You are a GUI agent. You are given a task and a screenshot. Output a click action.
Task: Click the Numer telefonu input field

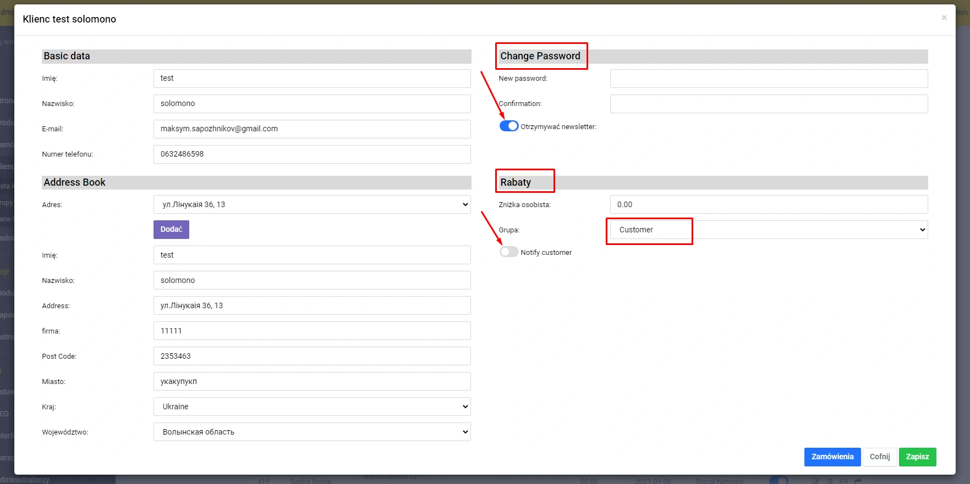[x=312, y=154]
